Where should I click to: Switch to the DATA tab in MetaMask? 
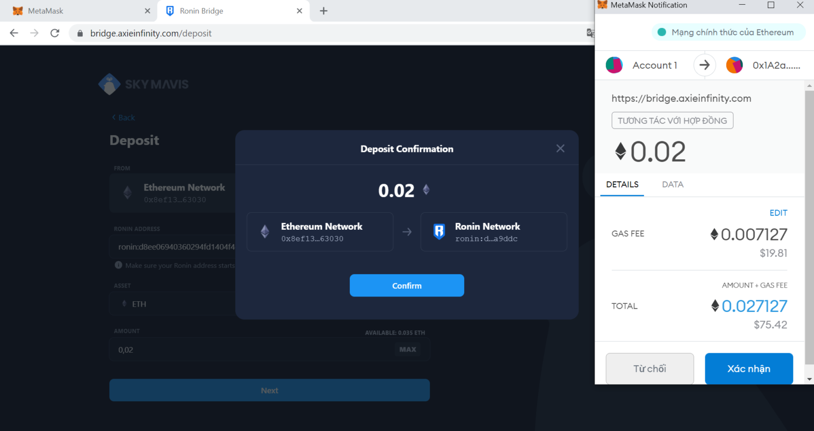(672, 184)
